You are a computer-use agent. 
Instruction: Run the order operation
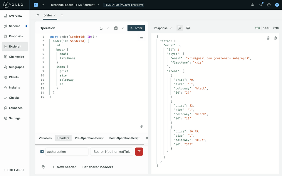[x=136, y=28]
